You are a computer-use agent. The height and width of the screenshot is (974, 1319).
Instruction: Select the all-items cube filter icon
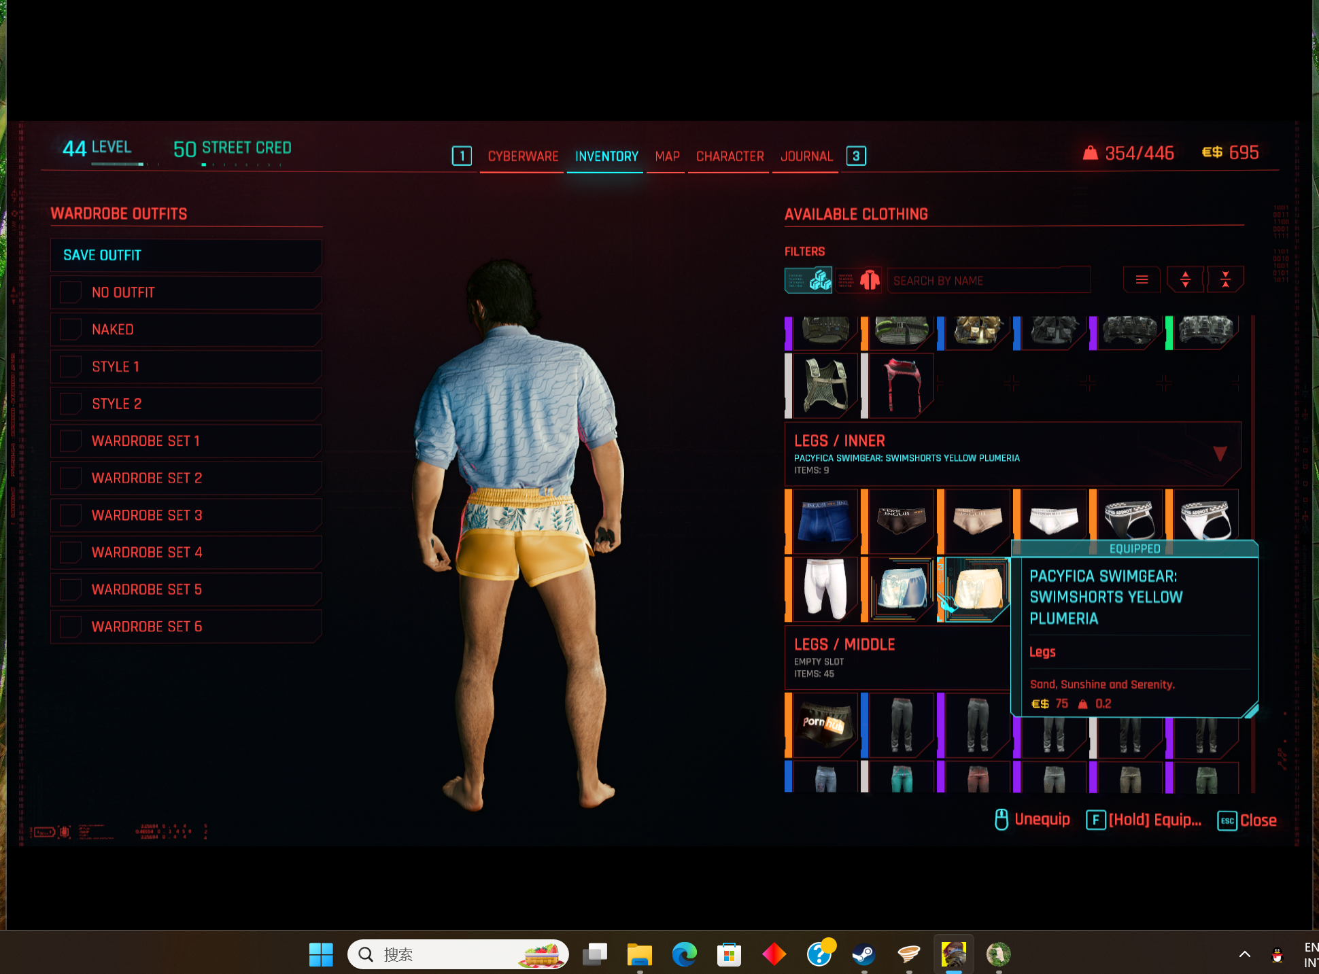808,280
